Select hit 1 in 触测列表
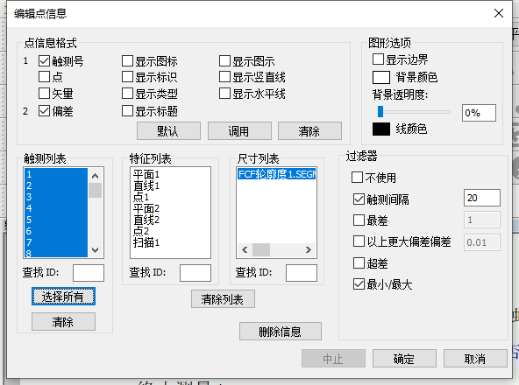Image resolution: width=519 pixels, height=385 pixels. click(x=56, y=174)
